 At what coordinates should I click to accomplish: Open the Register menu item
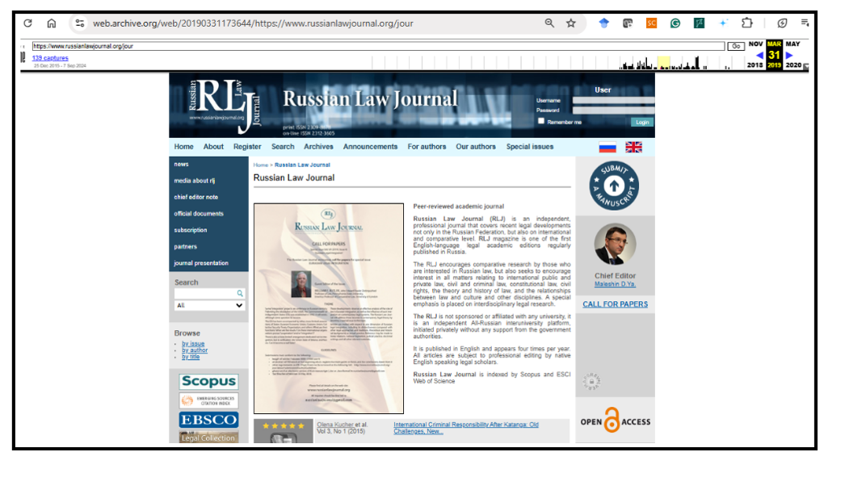(247, 147)
